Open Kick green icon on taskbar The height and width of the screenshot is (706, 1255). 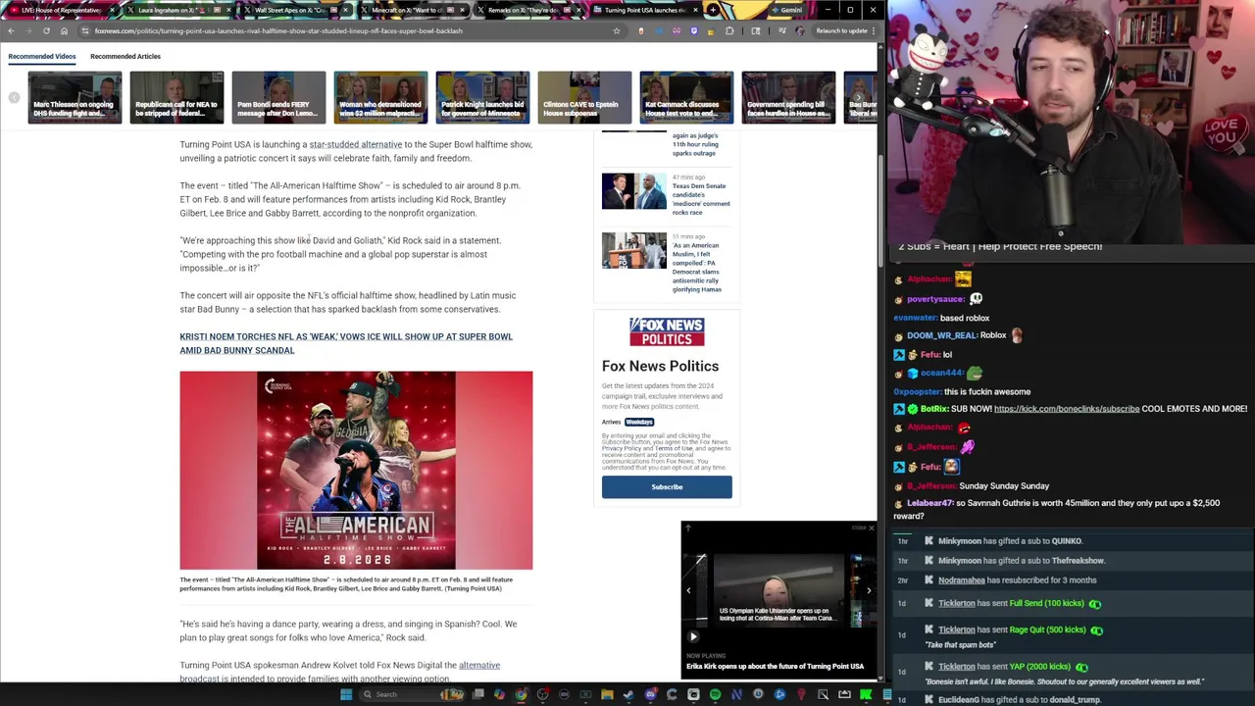pyautogui.click(x=866, y=694)
